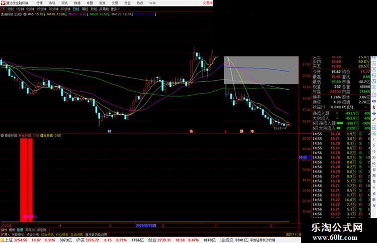Click the 上证 3254.56 index in status bar

coord(16,240)
